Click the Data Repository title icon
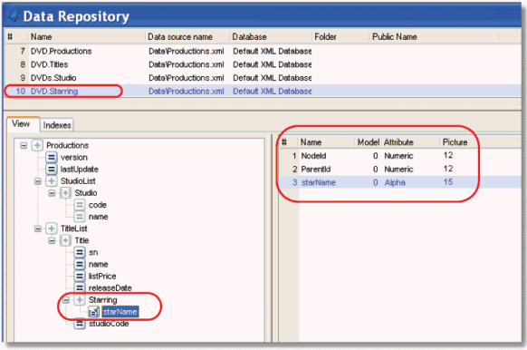Image resolution: width=527 pixels, height=350 pixels. coord(14,15)
